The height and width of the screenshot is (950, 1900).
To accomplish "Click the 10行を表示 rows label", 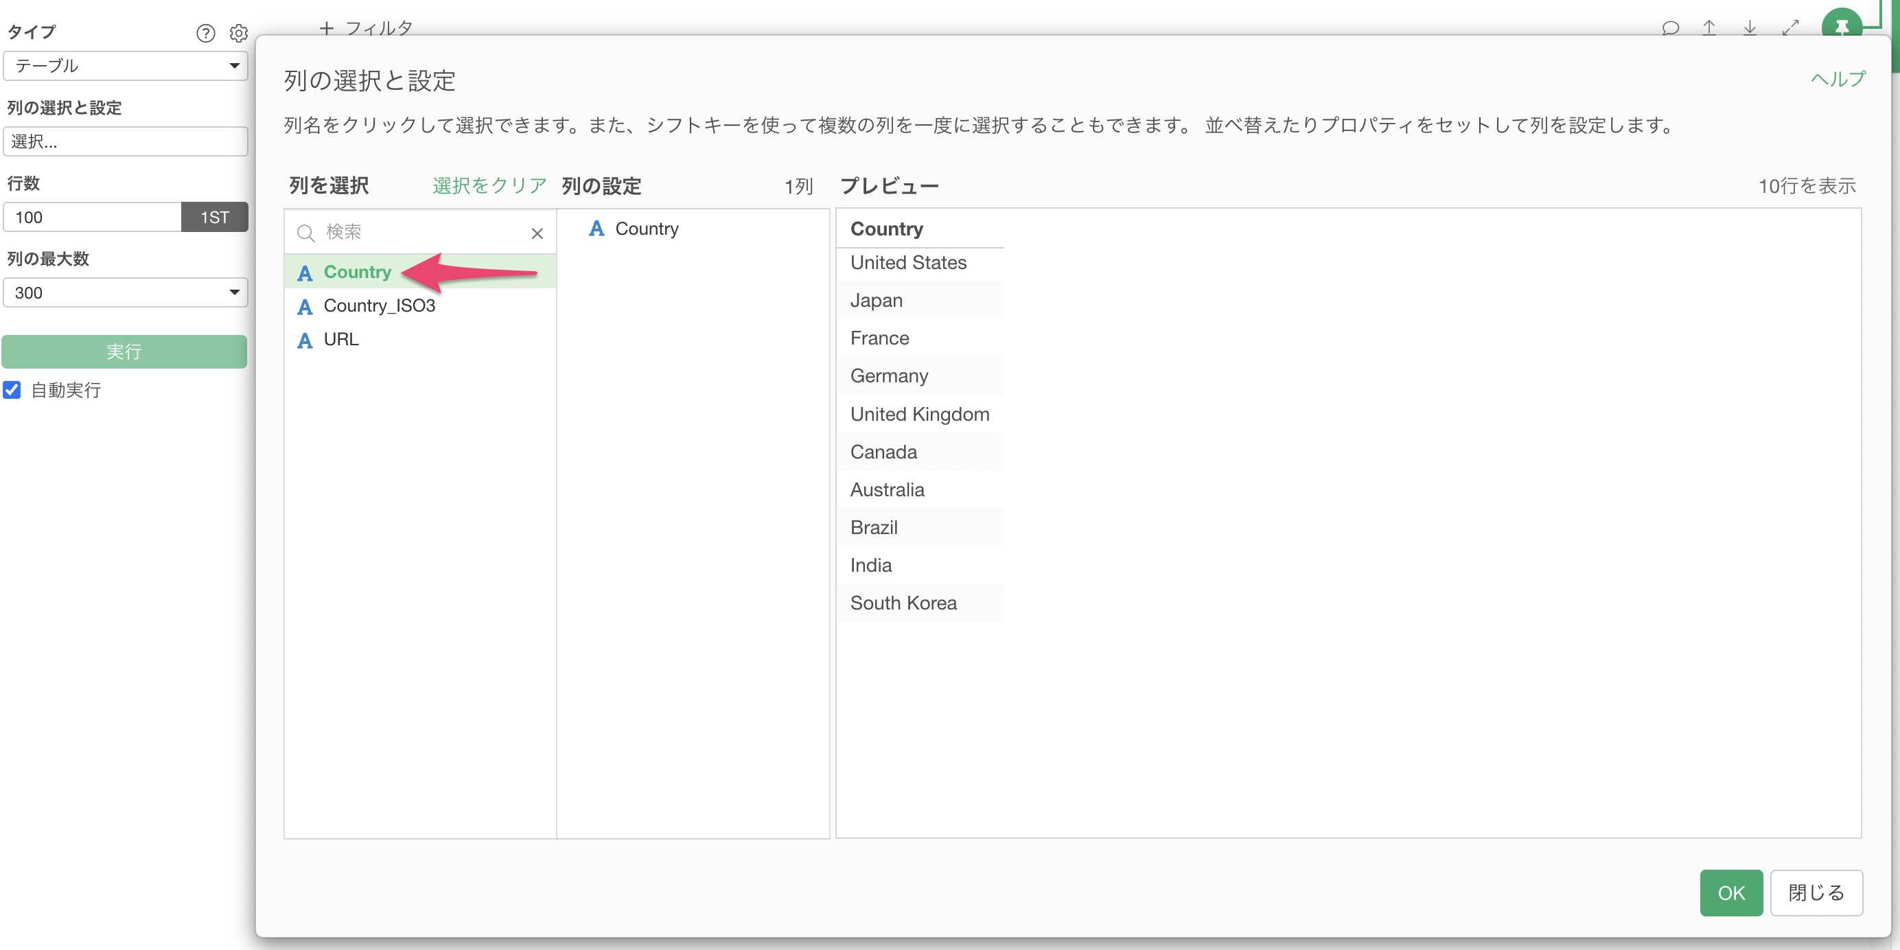I will (1807, 186).
